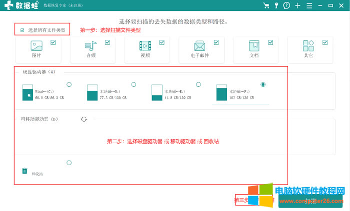
Task: Select the C: drive radio button
Action: coord(68,84)
